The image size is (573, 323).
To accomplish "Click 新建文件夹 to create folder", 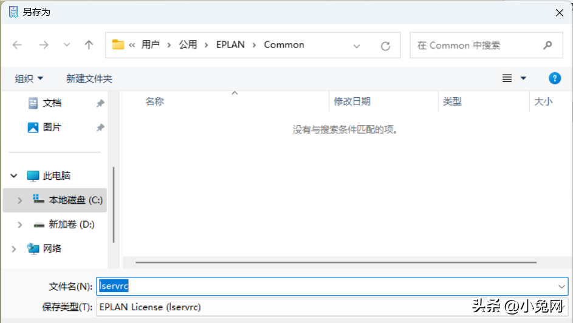I will pyautogui.click(x=89, y=78).
